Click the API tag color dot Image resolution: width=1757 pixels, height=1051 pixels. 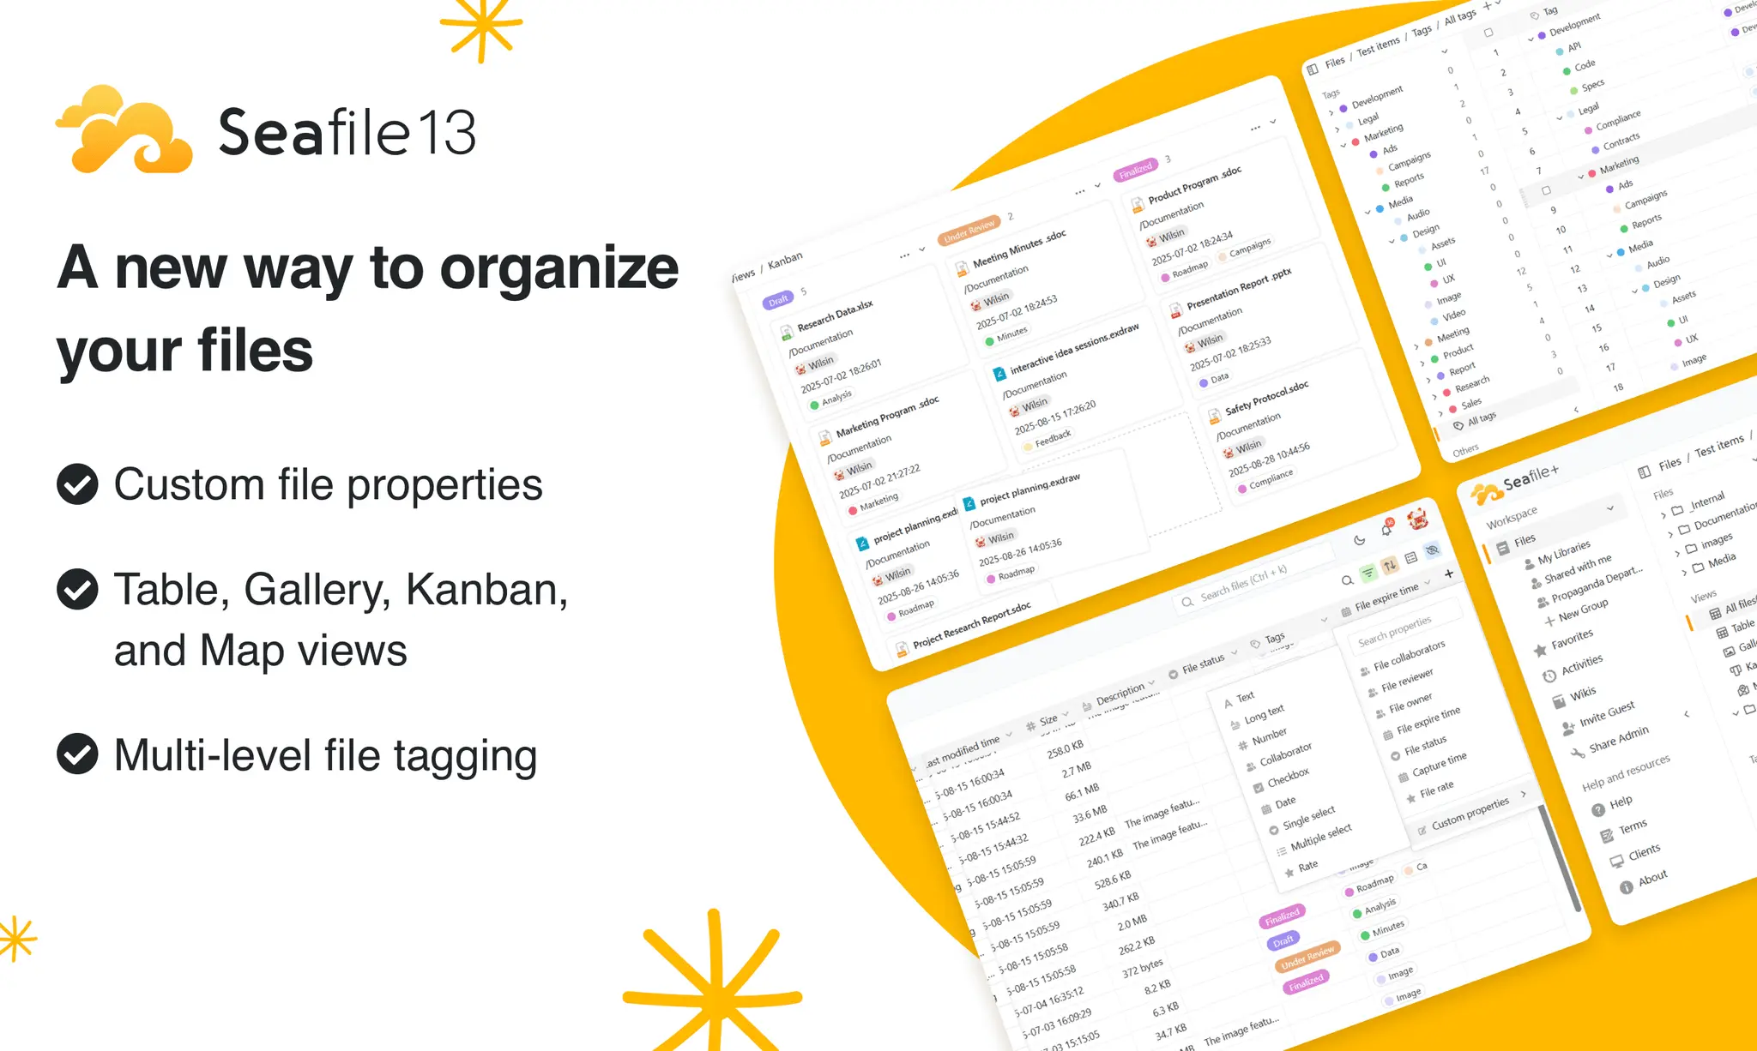point(1560,51)
